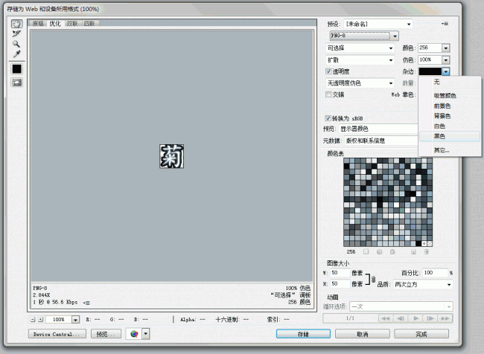Viewport: 484px width, 354px height.
Task: Open the 无透明度仿色 dropdown
Action: click(x=360, y=83)
